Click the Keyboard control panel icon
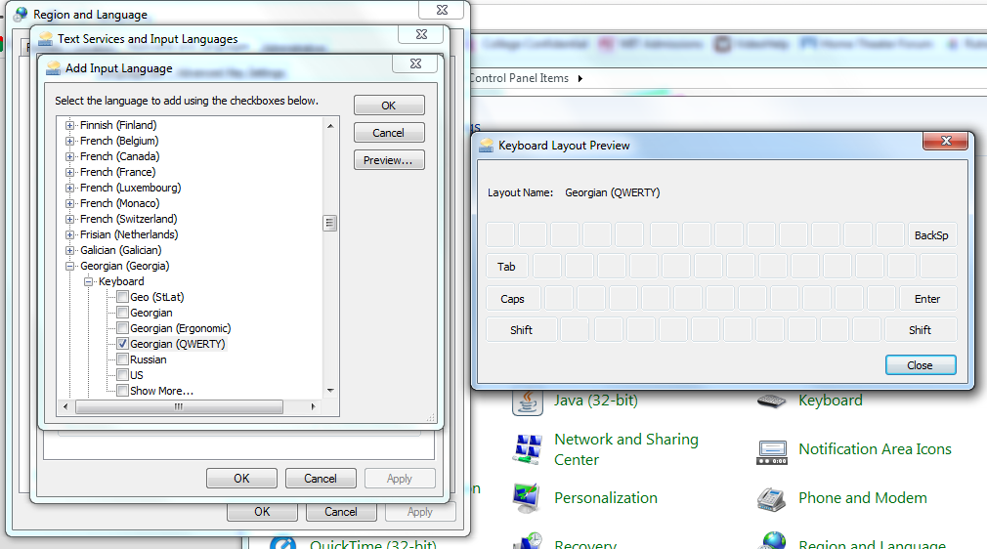Screen dimensions: 987x549 (771, 401)
